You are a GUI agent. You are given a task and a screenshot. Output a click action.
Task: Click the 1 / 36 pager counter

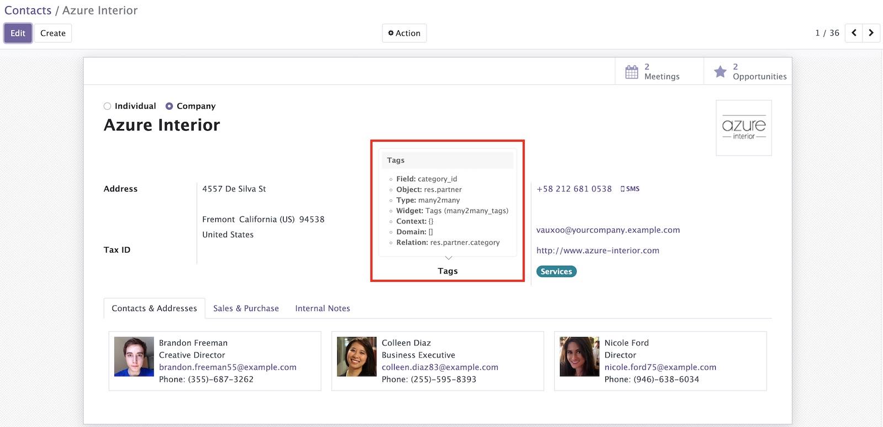827,33
